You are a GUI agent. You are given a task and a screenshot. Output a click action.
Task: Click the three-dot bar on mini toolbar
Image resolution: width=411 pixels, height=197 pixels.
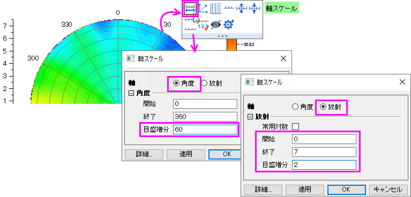(222, 36)
